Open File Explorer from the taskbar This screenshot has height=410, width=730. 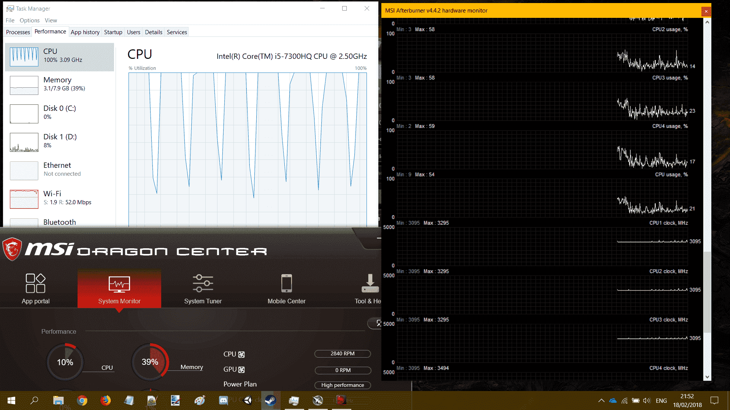58,401
